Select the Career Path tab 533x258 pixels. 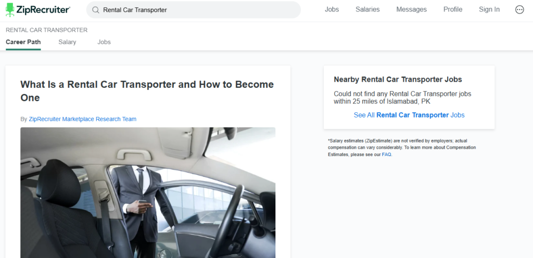(23, 42)
